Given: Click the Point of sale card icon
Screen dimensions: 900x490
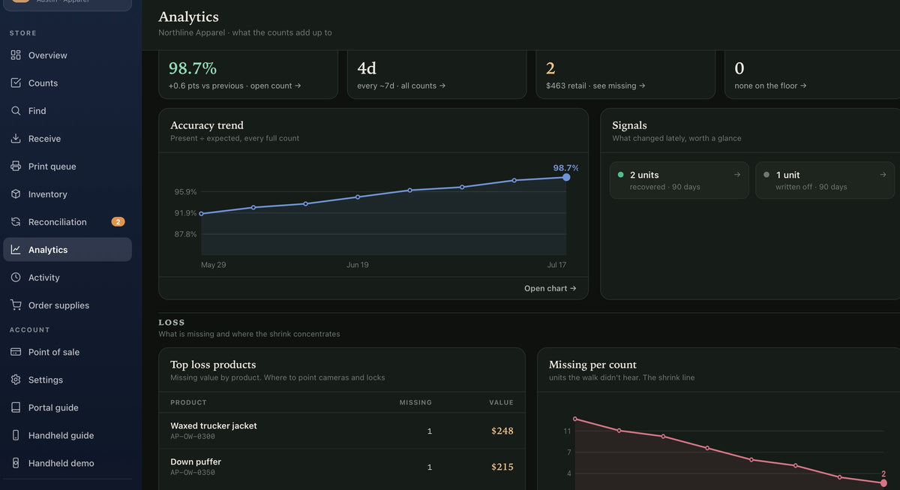Looking at the screenshot, I should (x=16, y=352).
